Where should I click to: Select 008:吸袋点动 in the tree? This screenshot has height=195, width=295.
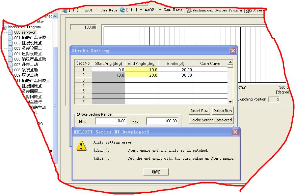26,70
